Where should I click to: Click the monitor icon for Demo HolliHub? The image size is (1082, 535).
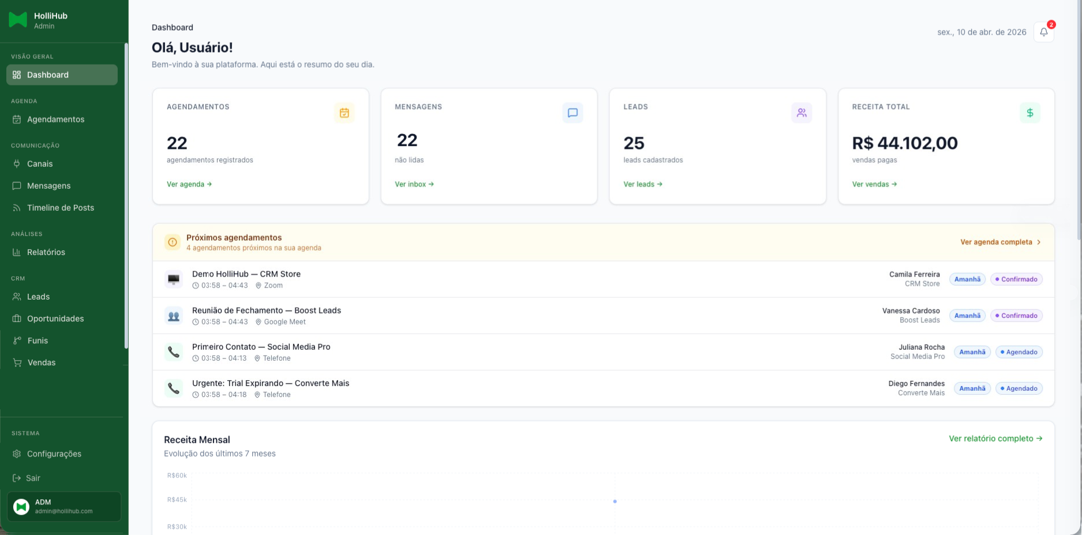174,279
